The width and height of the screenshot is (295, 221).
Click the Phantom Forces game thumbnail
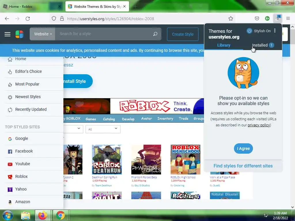(x=146, y=159)
